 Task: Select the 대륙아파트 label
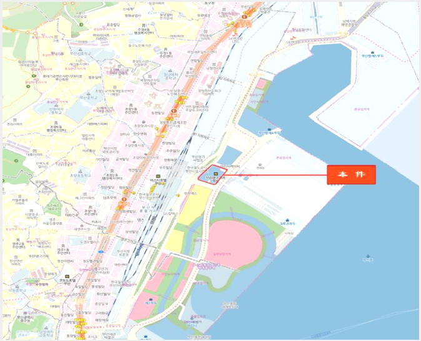click(x=35, y=155)
